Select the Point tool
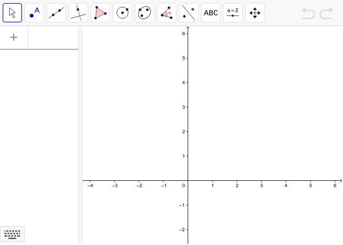This screenshot has height=245, width=343. point(34,13)
